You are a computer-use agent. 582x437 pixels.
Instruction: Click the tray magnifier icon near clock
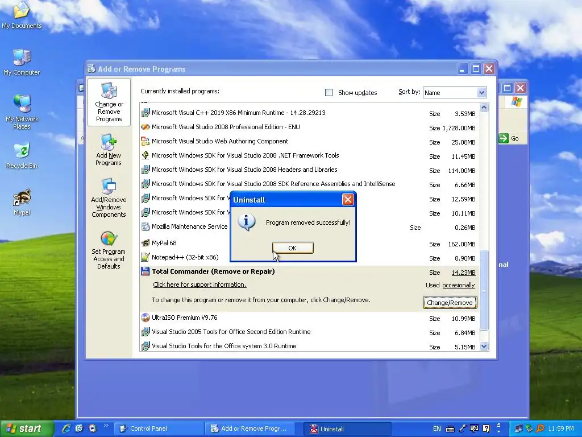point(540,428)
